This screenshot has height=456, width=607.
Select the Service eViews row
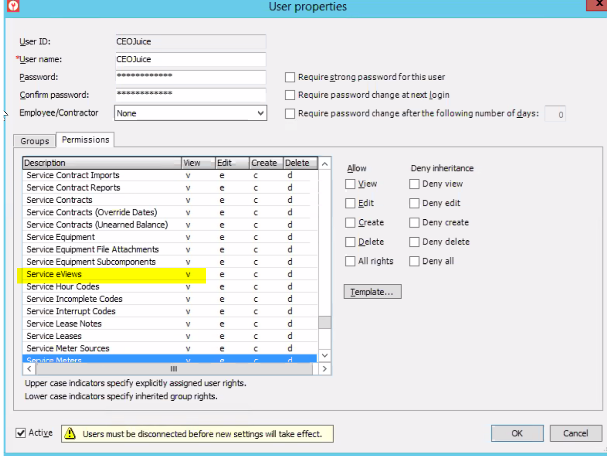coord(170,274)
